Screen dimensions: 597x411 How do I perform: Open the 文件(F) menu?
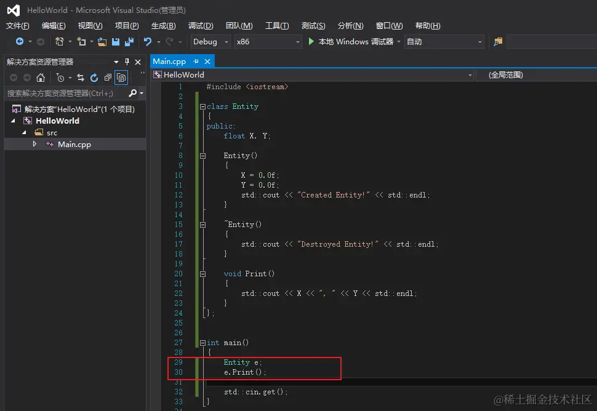17,25
